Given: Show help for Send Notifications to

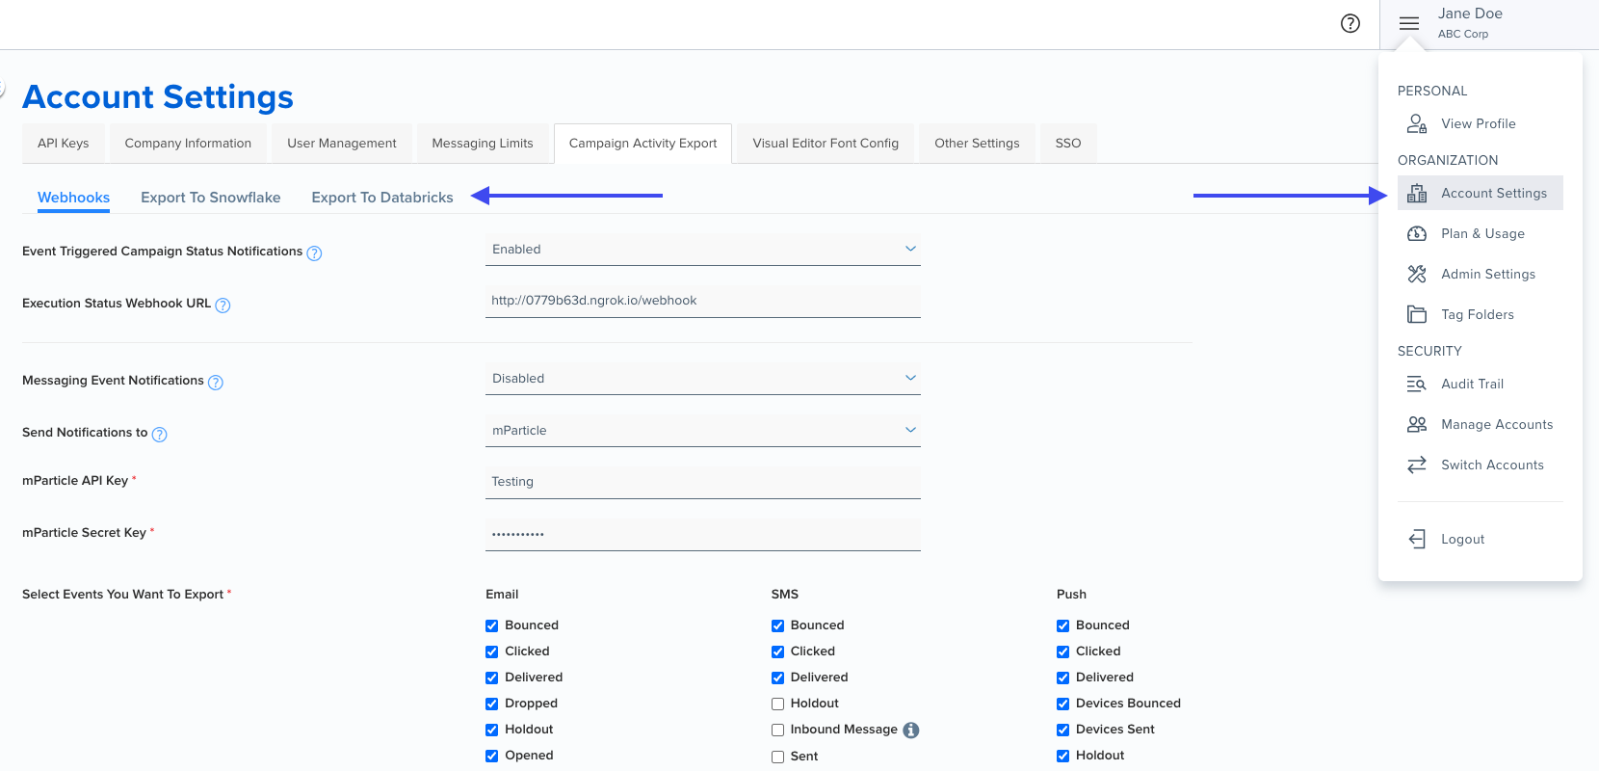Looking at the screenshot, I should click(160, 435).
